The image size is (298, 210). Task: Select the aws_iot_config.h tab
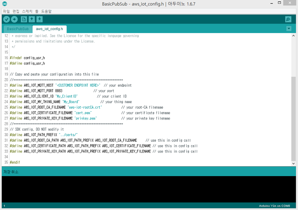coord(49,29)
